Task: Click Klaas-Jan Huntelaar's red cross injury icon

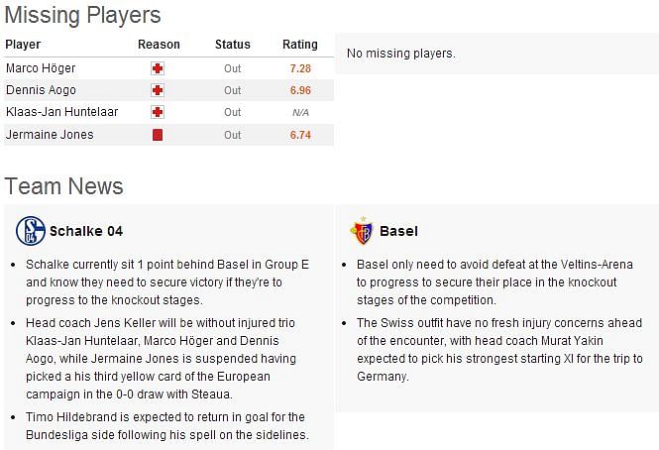Action: [158, 112]
